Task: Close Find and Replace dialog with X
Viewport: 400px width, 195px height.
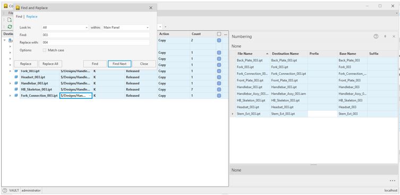Action: coord(151,8)
